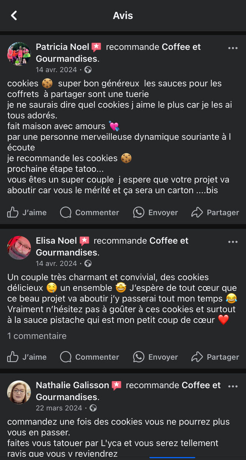This screenshot has width=246, height=460.
Task: Like Patricia Noel's review
Action: click(x=27, y=212)
